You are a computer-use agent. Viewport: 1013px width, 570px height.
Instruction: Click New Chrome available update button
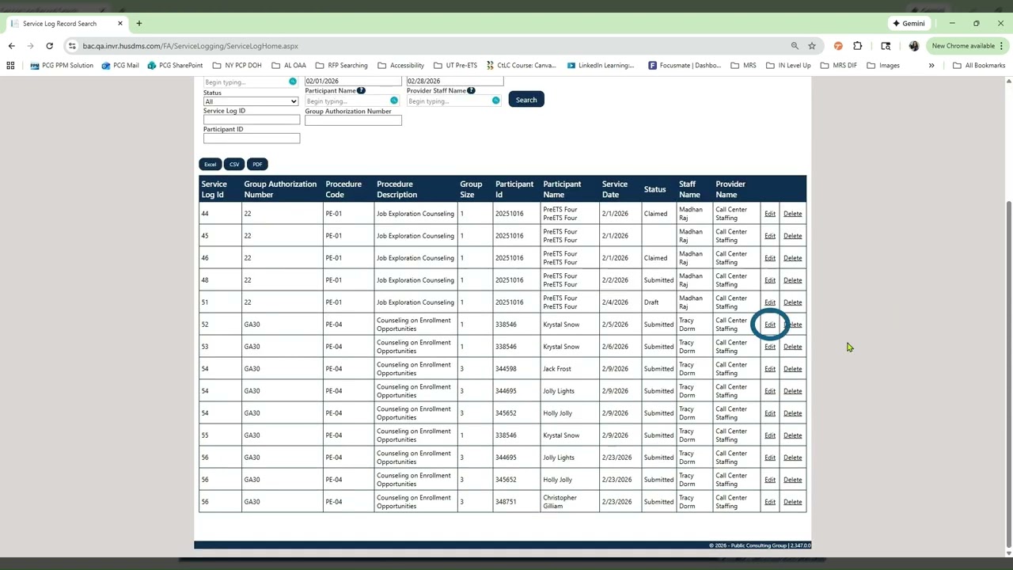coord(967,46)
